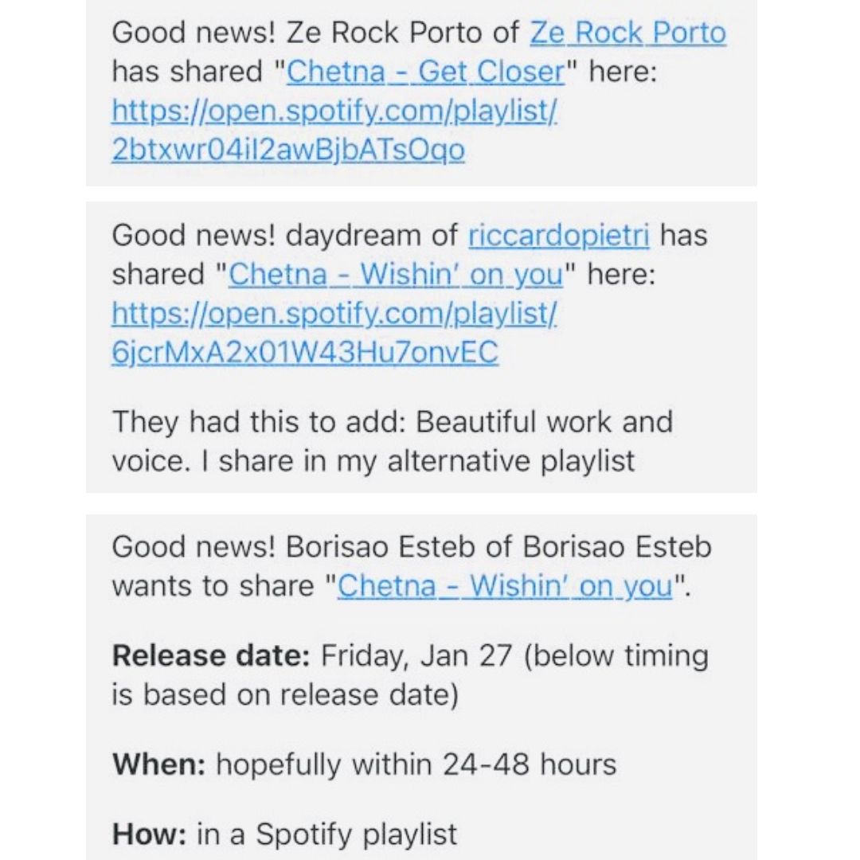Image resolution: width=860 pixels, height=860 pixels.
Task: Click the "Good news! Ze Rock Porto of" text
Action: click(315, 33)
